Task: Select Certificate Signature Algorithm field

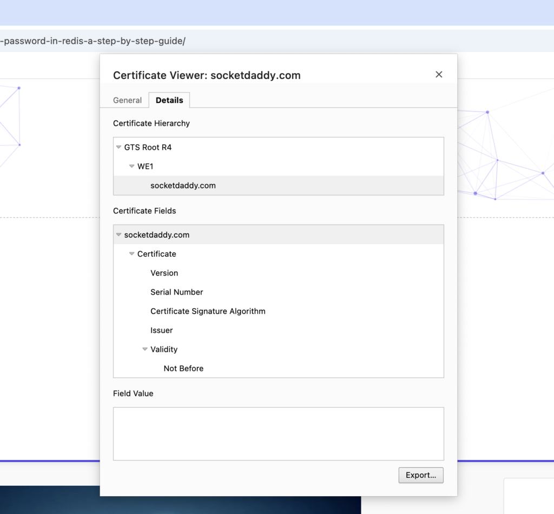Action: point(279,311)
